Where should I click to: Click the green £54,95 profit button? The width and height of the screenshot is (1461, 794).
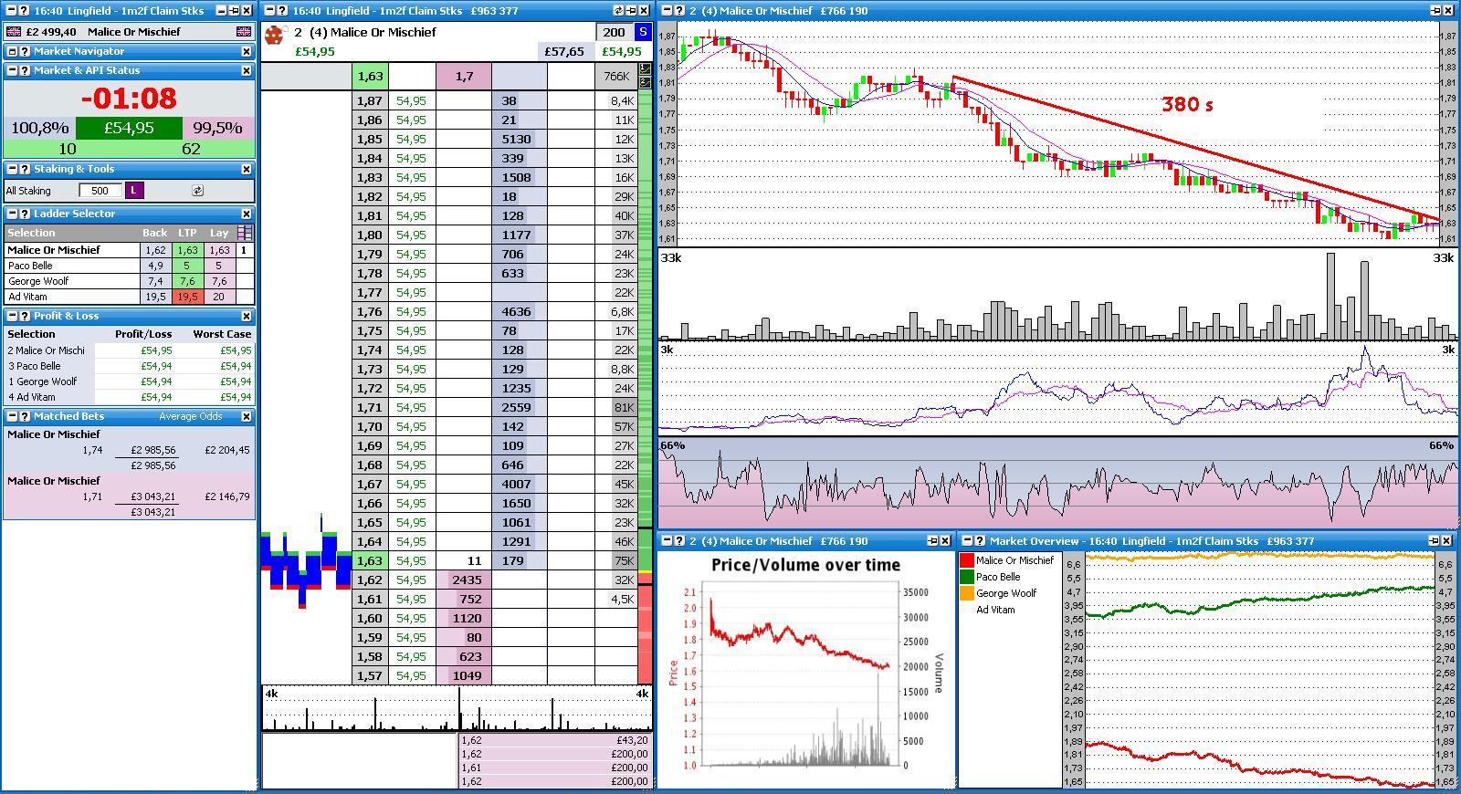point(129,128)
